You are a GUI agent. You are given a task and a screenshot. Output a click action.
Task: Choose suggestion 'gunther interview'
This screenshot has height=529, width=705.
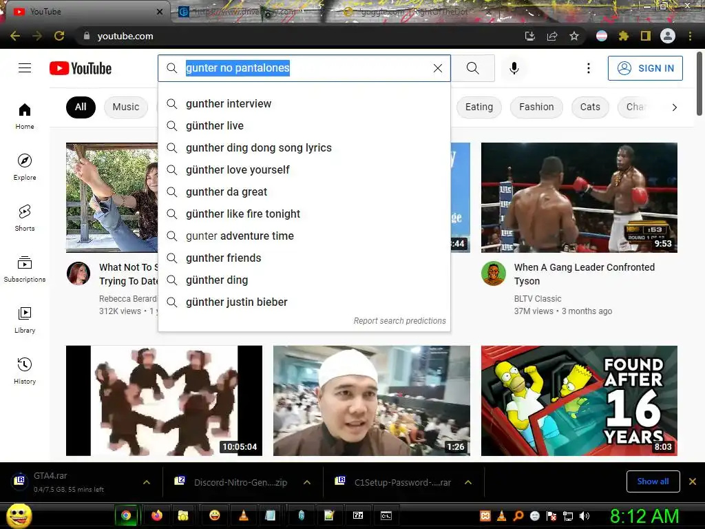(304, 103)
